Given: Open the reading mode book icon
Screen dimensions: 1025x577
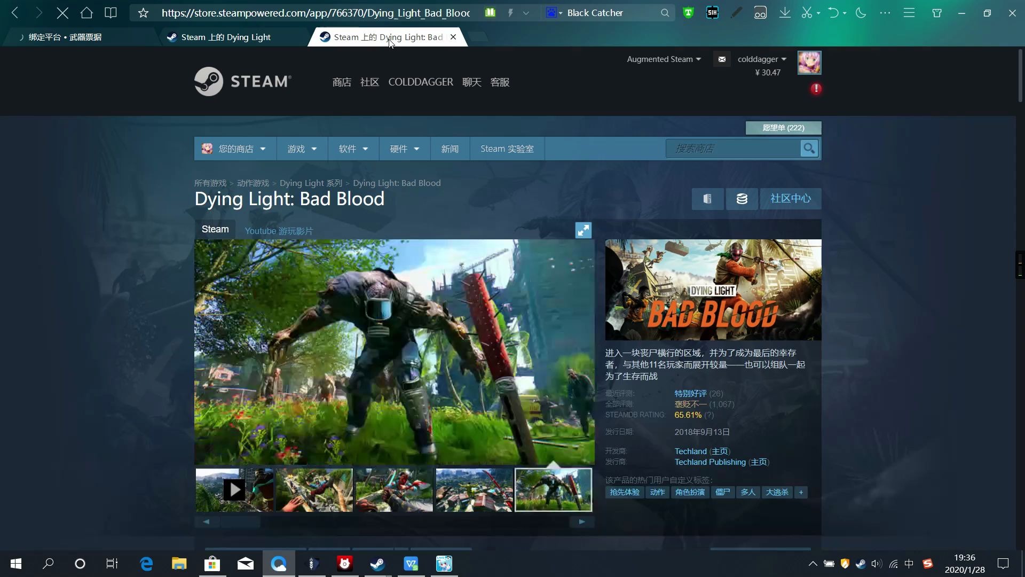Looking at the screenshot, I should click(x=111, y=13).
